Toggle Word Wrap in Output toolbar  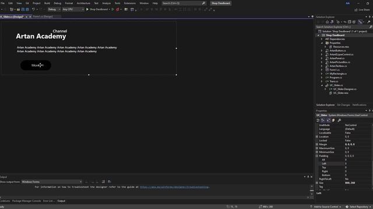click(x=110, y=182)
